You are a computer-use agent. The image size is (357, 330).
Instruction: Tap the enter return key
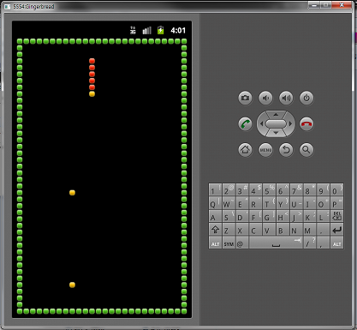336,230
